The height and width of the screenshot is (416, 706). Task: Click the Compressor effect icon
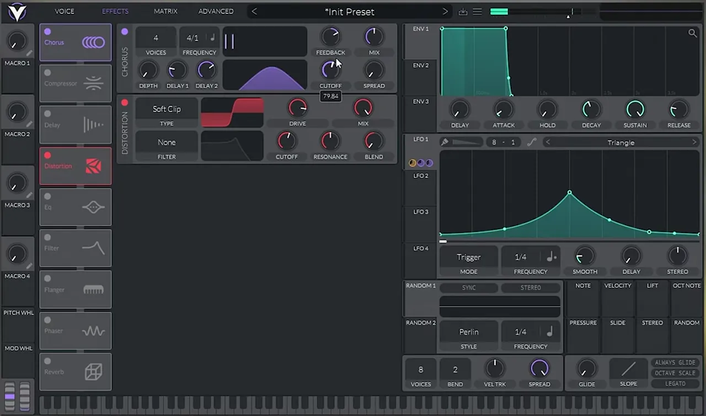pos(93,83)
